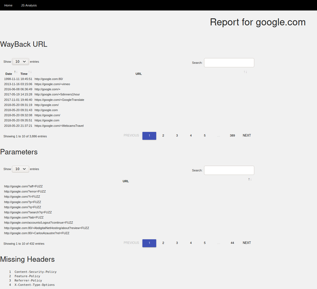Click https://google.com/+GoogleTranslate URL entry
This screenshot has height=289, width=317.
click(59, 100)
